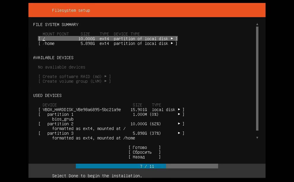Open arrow menu for partition 3
This screenshot has height=182, width=294.
click(179, 133)
